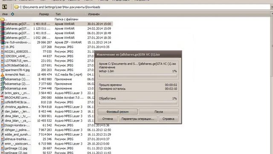The image size is (273, 154).
Task: Sort files by the Размер column header
Action: (44, 14)
